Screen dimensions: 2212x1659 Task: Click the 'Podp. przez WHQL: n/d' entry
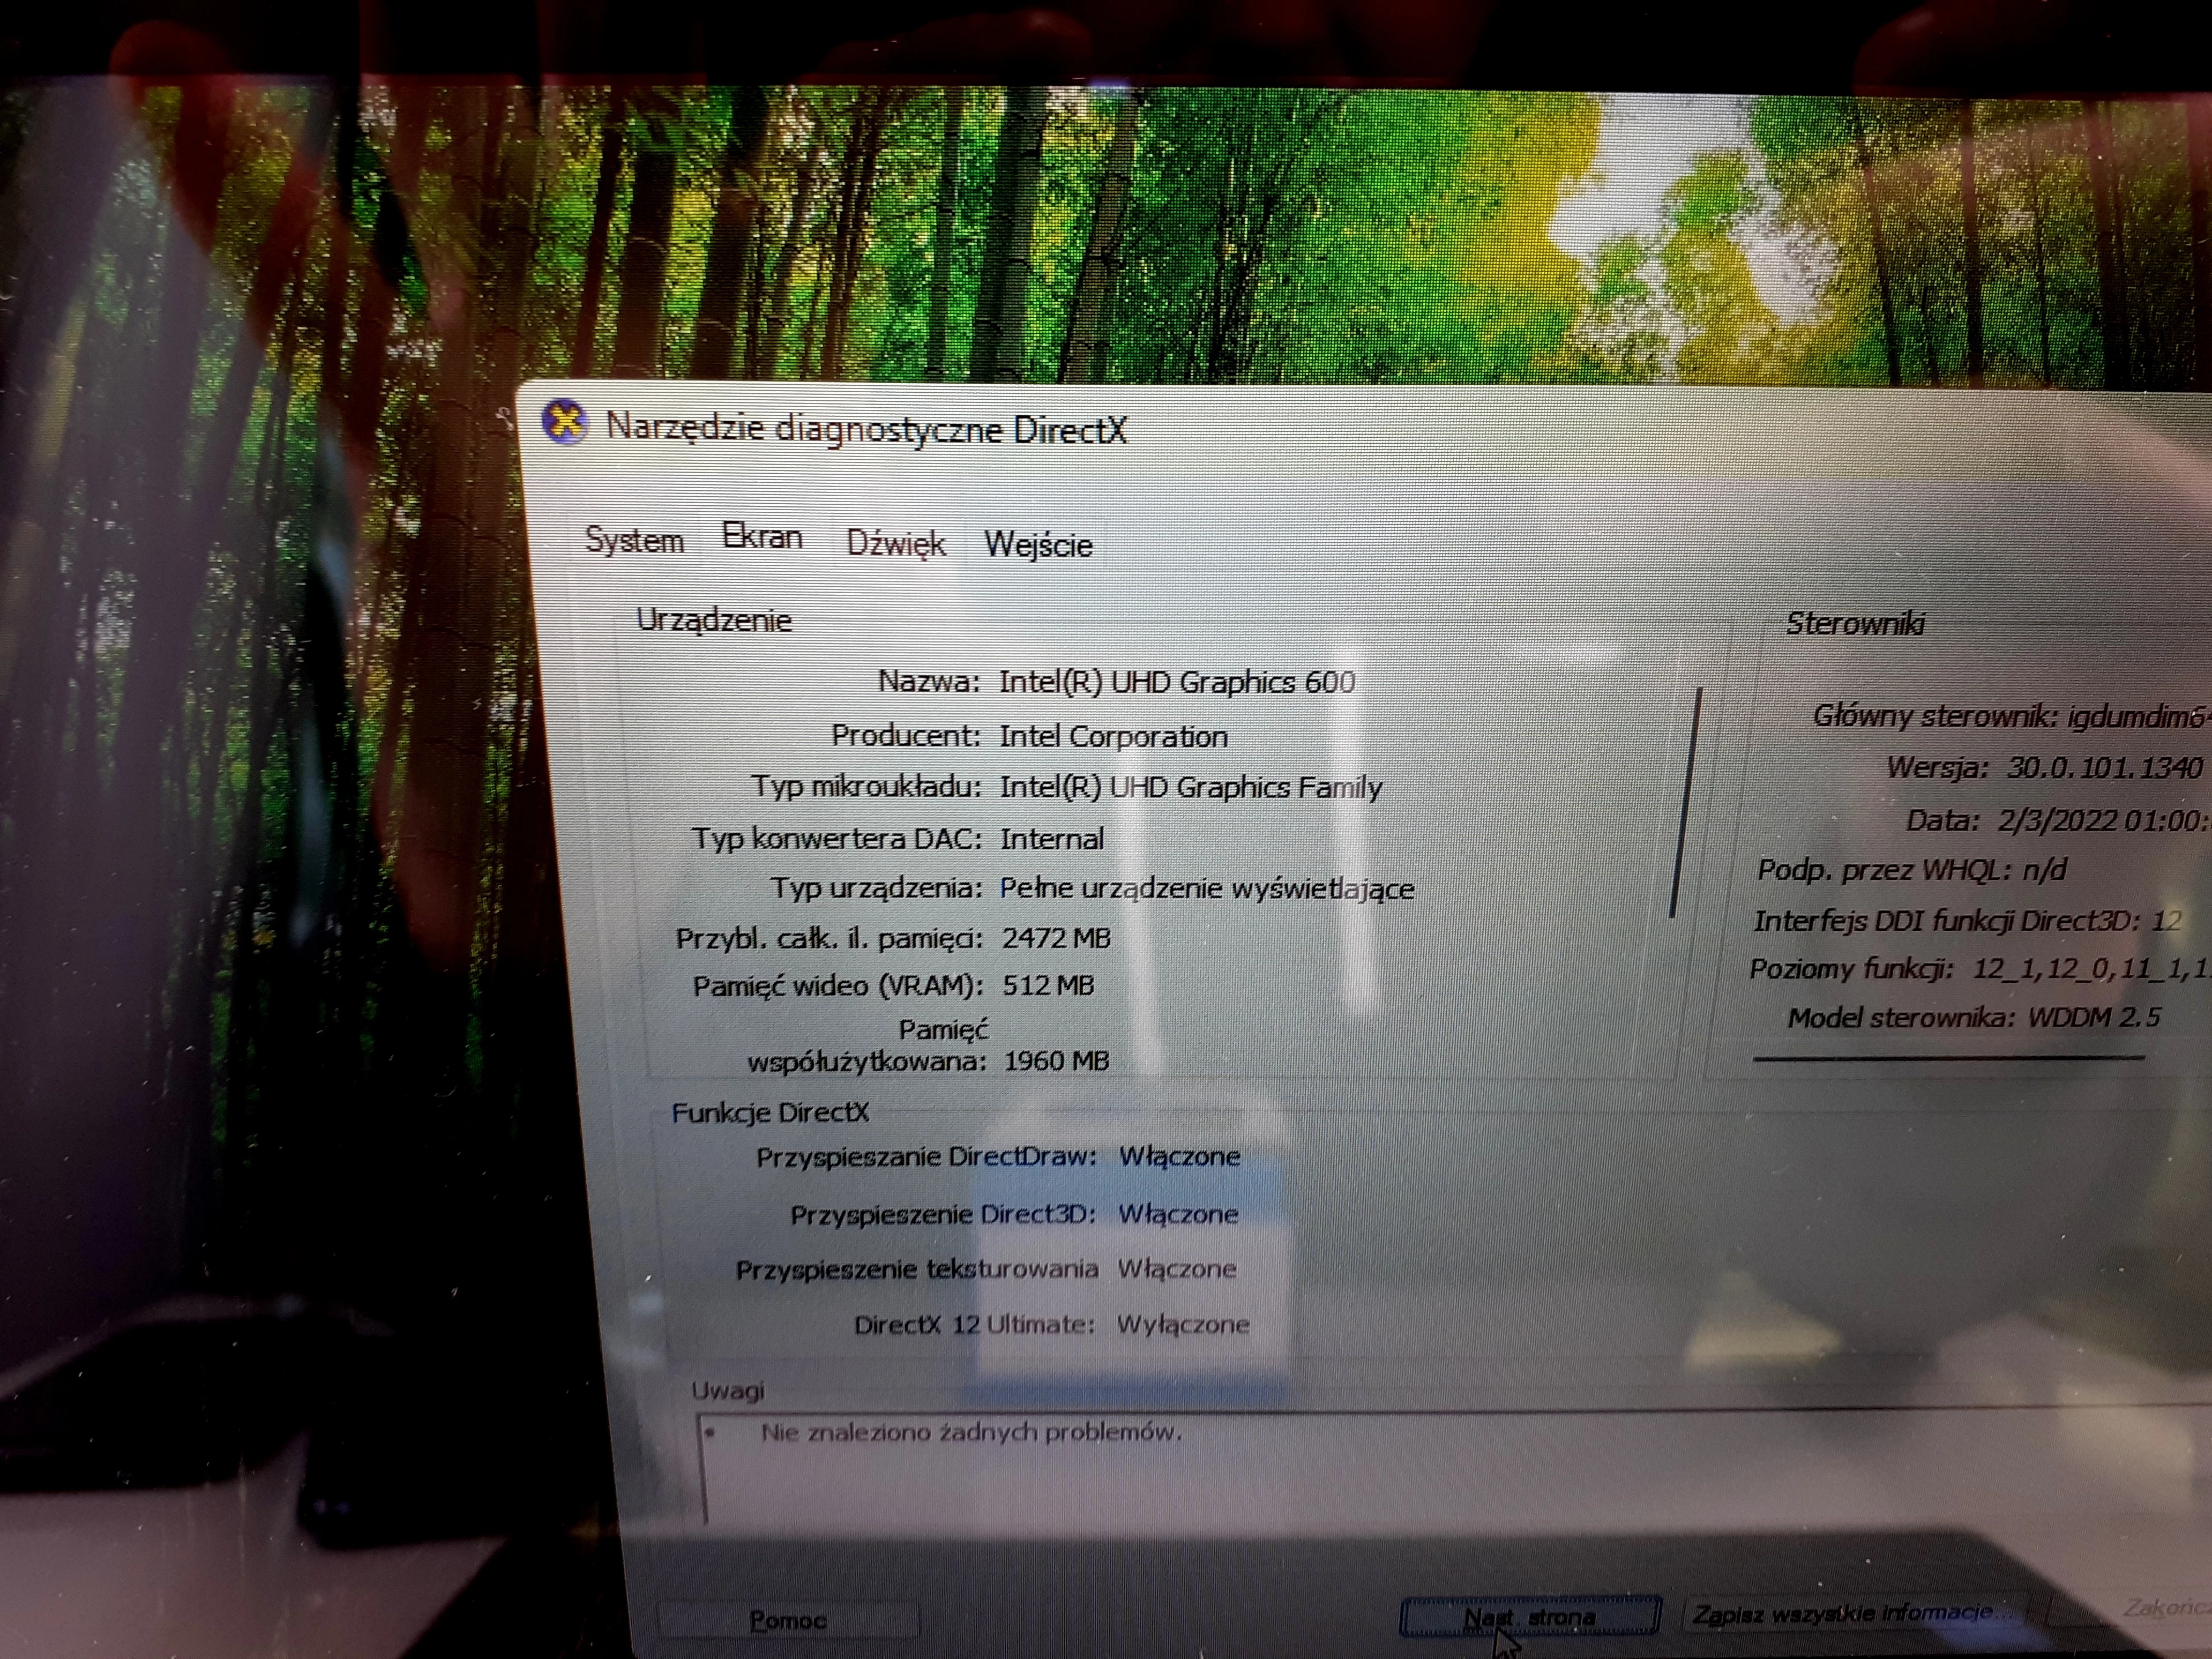[1912, 870]
